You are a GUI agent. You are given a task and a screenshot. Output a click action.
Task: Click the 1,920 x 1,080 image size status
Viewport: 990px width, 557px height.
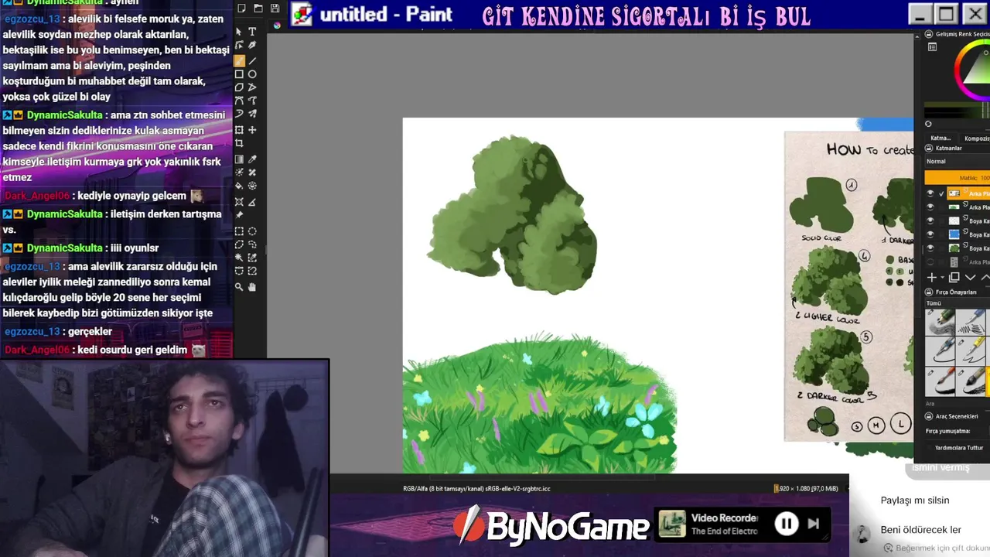(x=806, y=489)
